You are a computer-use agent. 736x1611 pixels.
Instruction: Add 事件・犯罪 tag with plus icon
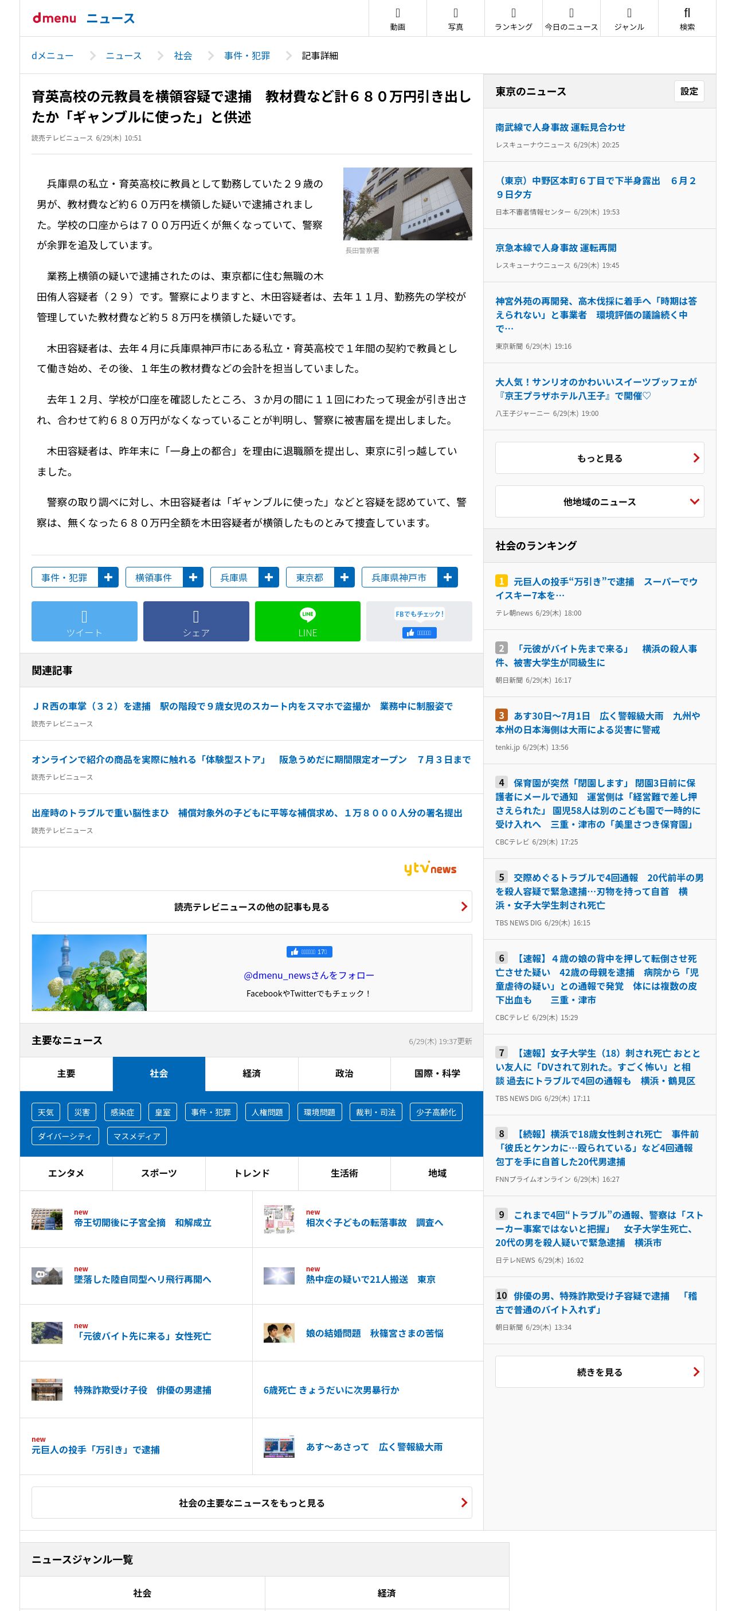point(108,577)
